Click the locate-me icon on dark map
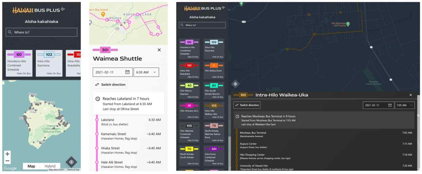 (235, 84)
